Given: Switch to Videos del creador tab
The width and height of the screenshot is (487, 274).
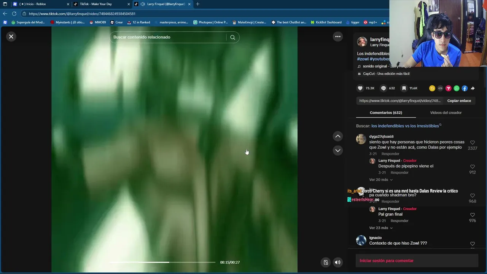Looking at the screenshot, I should (x=446, y=113).
